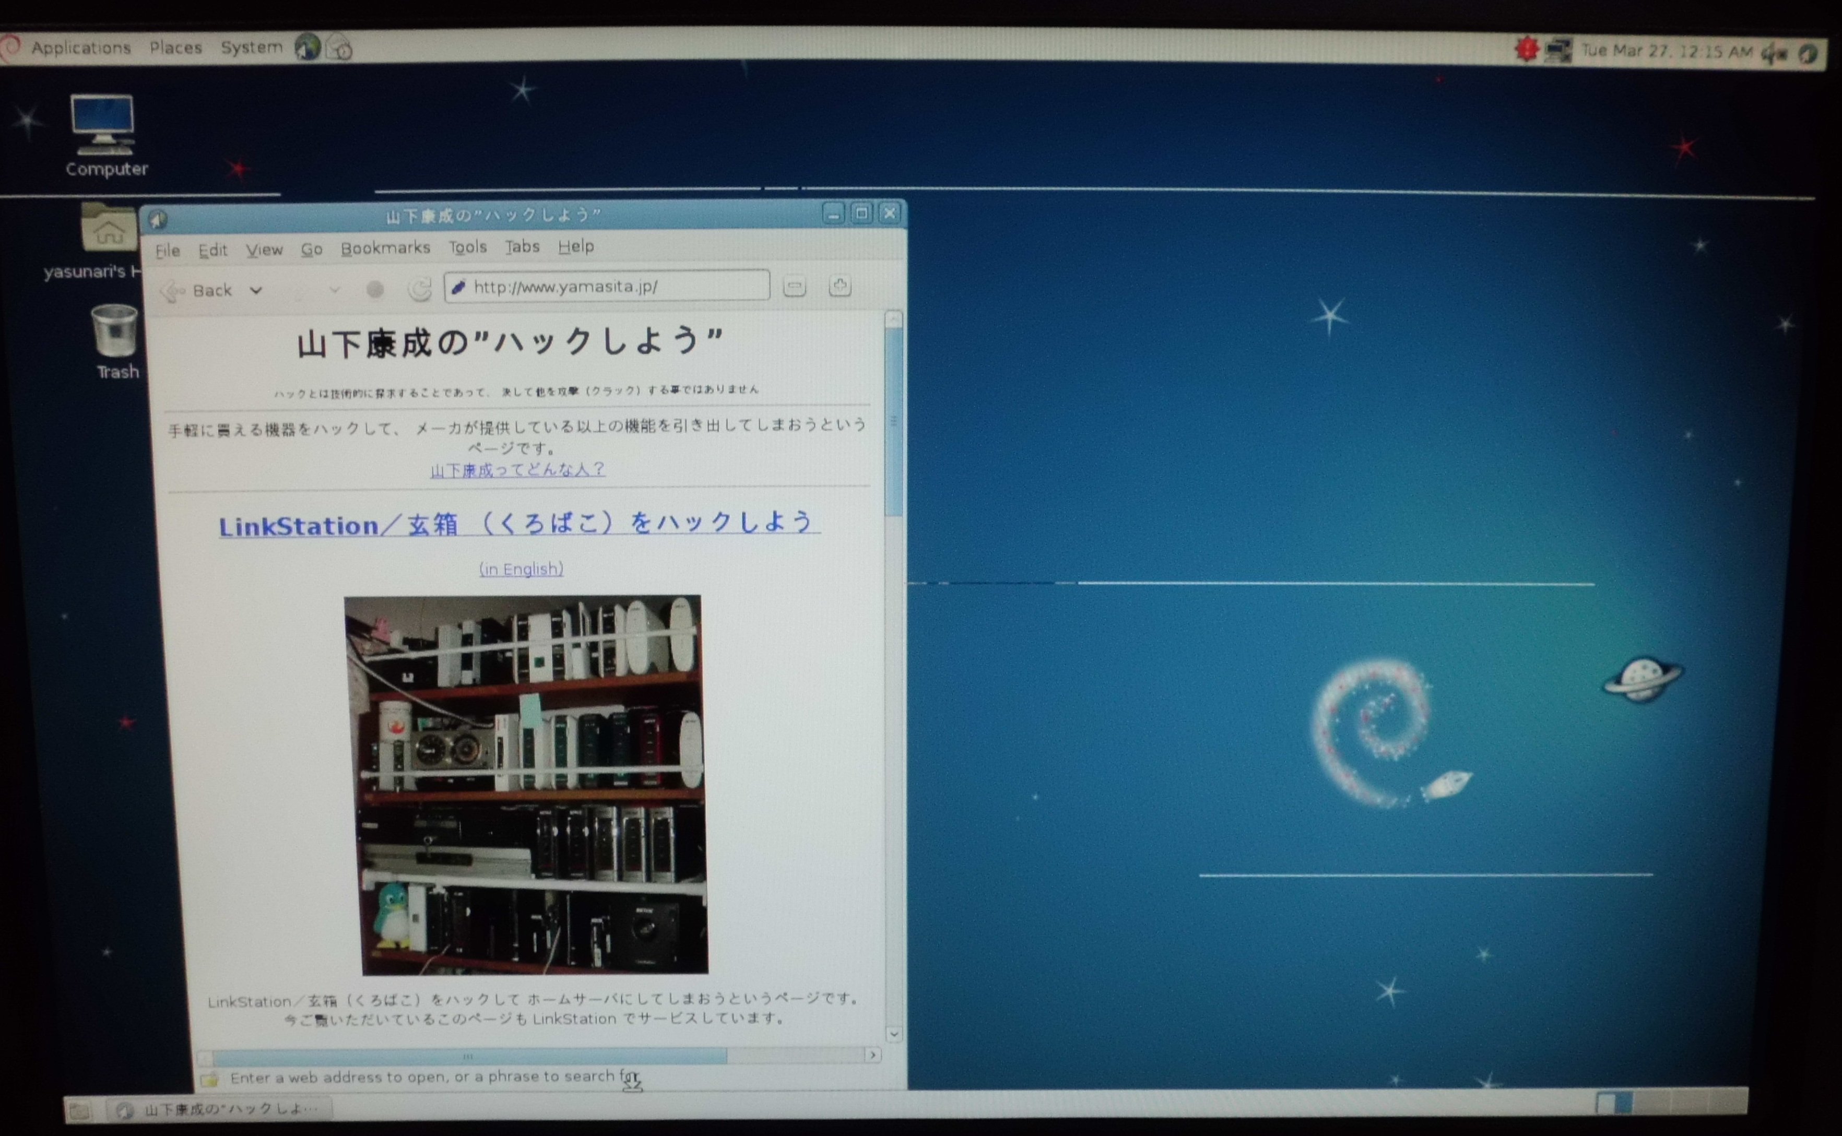
Task: Launch the mail client envelope launcher in top panel
Action: 339,48
